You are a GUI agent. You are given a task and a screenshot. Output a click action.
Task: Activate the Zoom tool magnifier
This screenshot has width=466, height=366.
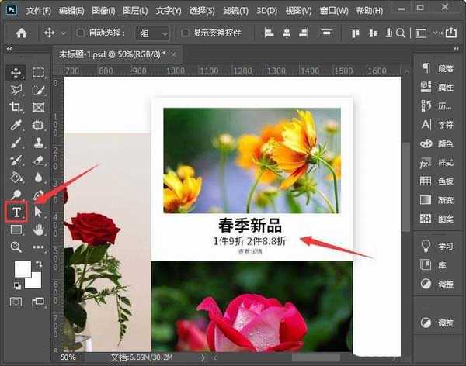click(16, 247)
